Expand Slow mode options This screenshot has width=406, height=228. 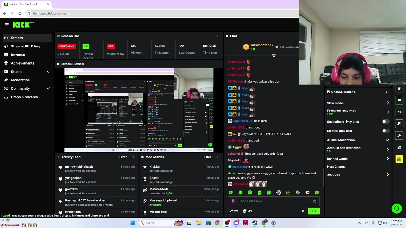(x=388, y=103)
